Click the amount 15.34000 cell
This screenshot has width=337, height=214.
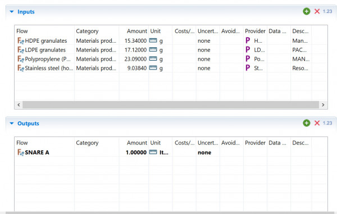pos(135,40)
